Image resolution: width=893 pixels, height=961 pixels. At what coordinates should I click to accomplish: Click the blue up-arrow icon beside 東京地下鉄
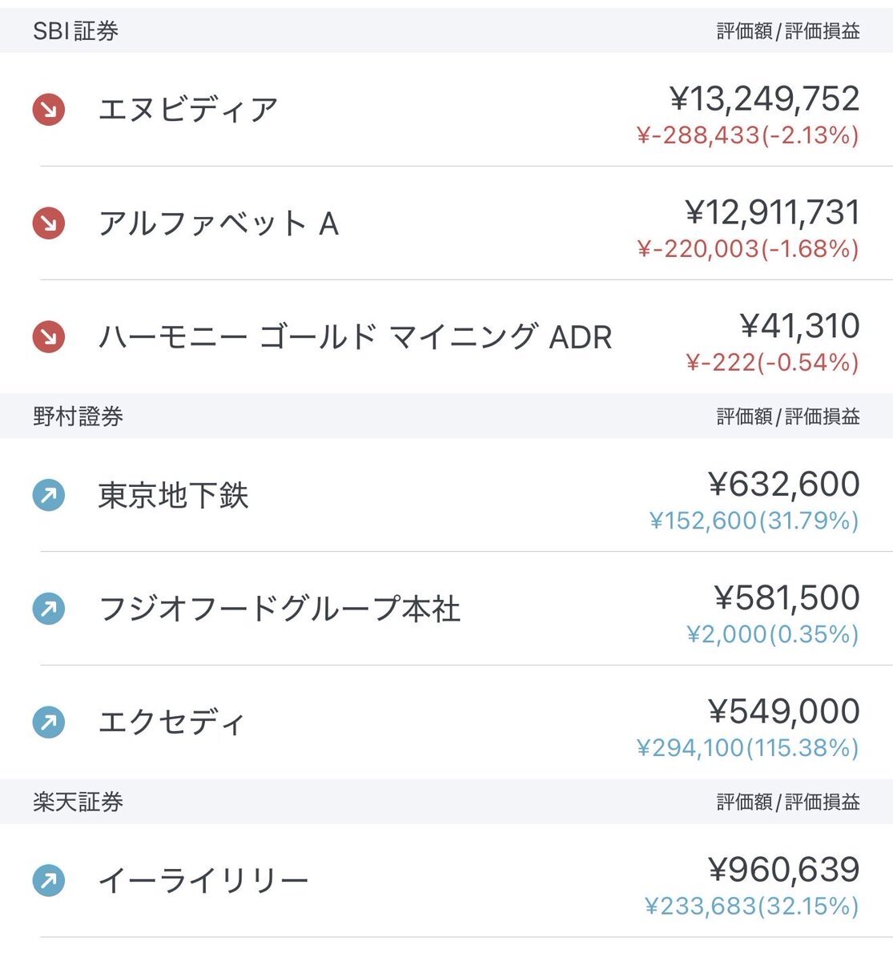[x=49, y=496]
